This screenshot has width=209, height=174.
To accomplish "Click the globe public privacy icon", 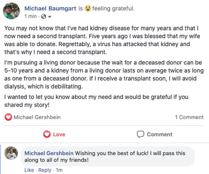I will coord(43,16).
